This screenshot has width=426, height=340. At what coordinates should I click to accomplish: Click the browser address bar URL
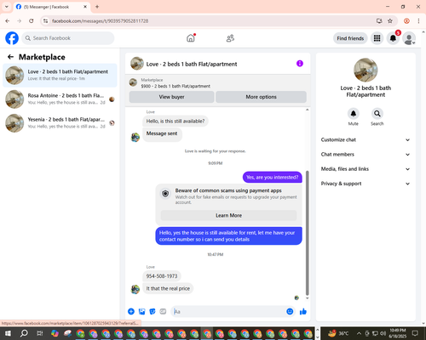(x=100, y=21)
